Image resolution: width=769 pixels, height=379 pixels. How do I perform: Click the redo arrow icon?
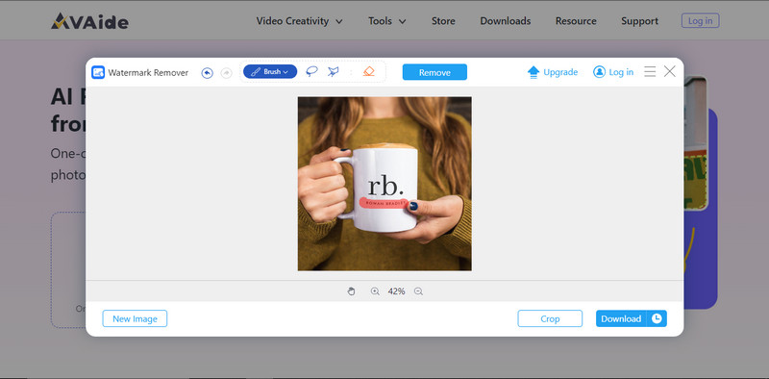click(x=226, y=73)
